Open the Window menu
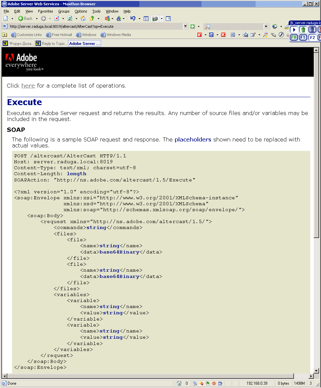The width and height of the screenshot is (321, 388). (x=112, y=11)
